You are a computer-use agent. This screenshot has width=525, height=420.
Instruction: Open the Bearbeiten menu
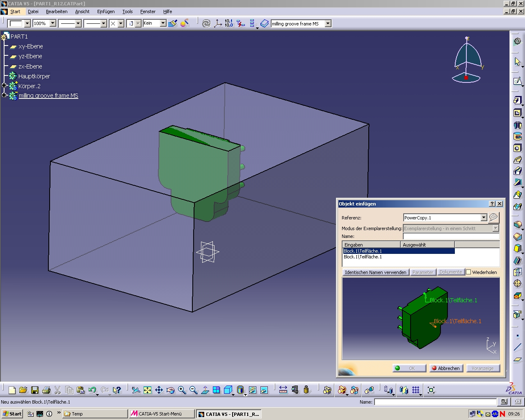(x=57, y=11)
